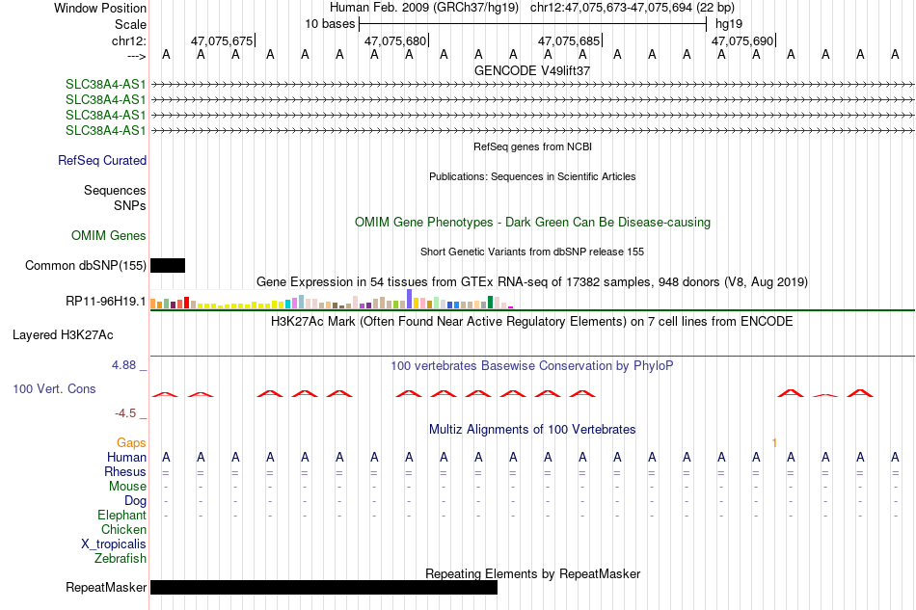Viewport: 916px width, 610px height.
Task: Click the dark green bar in GTEx chart
Action: 490,303
